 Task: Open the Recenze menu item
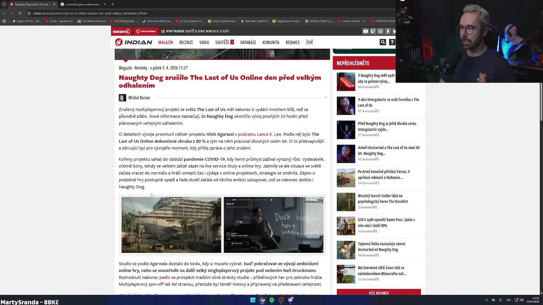click(186, 42)
